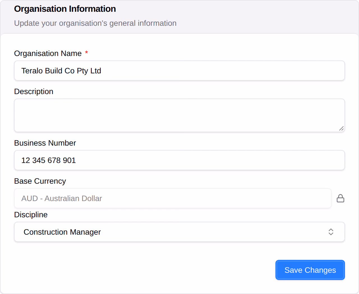This screenshot has width=359, height=294.
Task: Click the 'Discipline' label
Action: (x=31, y=215)
